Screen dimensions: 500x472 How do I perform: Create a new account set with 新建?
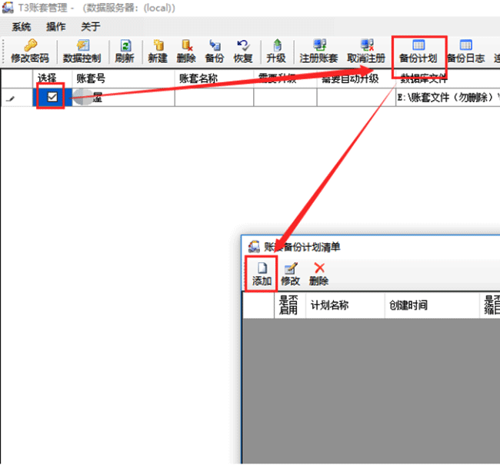tap(158, 51)
